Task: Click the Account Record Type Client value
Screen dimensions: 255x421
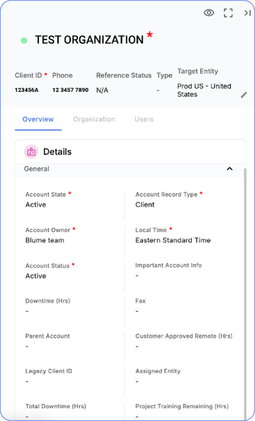Action: (145, 205)
